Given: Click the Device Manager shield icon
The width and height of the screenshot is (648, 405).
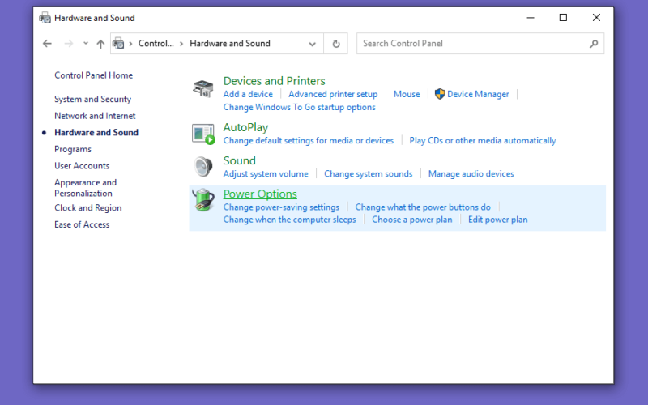Looking at the screenshot, I should point(440,94).
